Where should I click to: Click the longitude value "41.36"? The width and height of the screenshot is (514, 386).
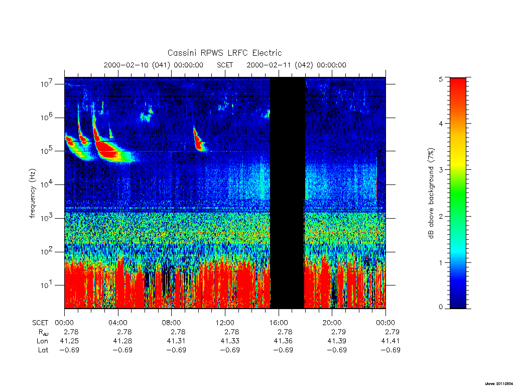tap(283, 341)
